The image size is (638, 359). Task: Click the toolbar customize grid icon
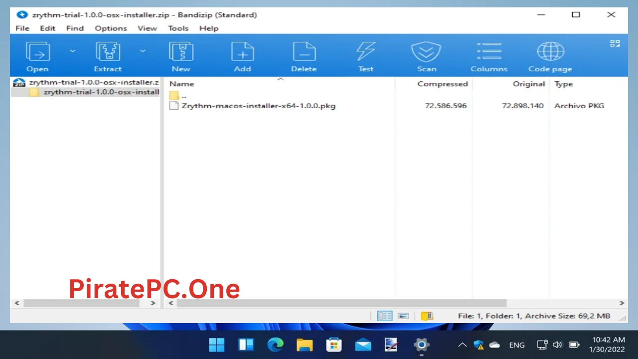pyautogui.click(x=615, y=44)
